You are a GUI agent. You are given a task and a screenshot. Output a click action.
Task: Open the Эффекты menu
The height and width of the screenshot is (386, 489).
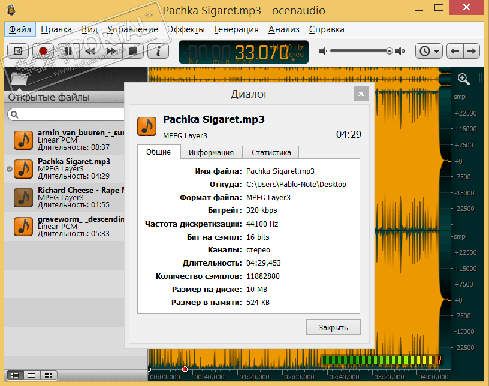click(x=186, y=29)
